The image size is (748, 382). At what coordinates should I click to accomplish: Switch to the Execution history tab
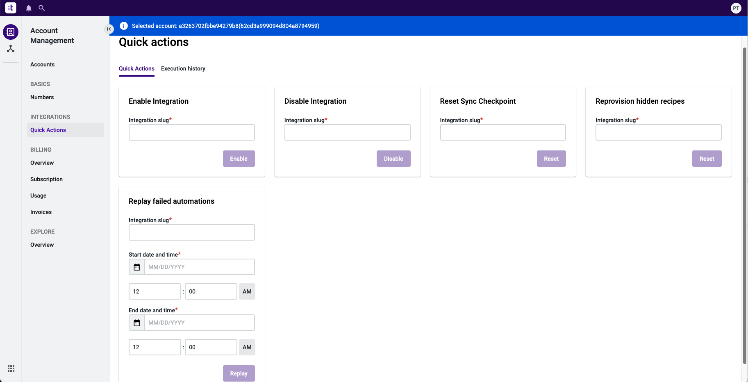[183, 68]
